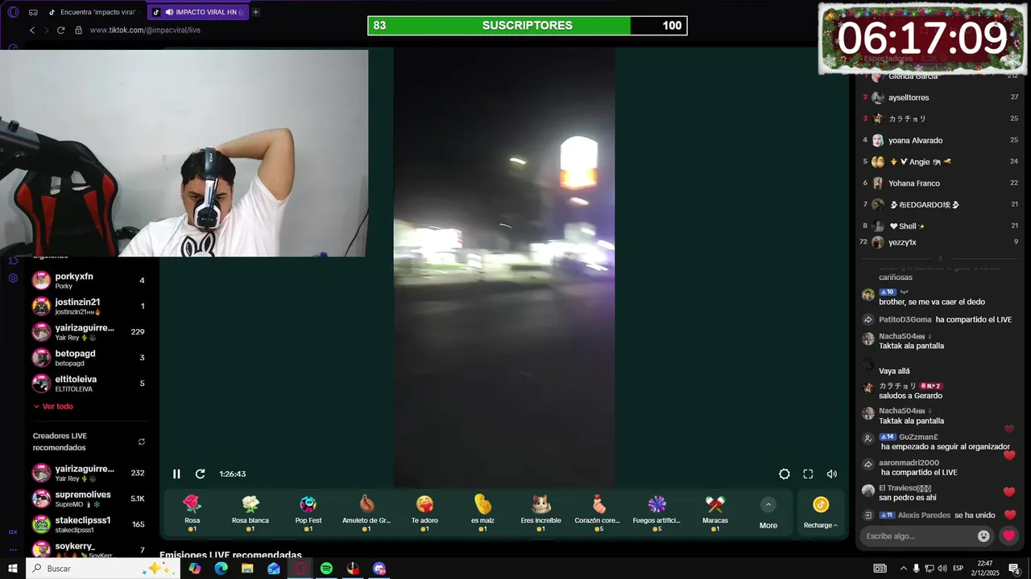Open betopagd live channel
Screen dimensions: 1031x579
89,358
